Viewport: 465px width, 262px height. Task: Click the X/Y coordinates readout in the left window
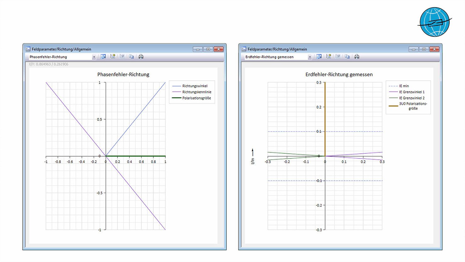(48, 64)
